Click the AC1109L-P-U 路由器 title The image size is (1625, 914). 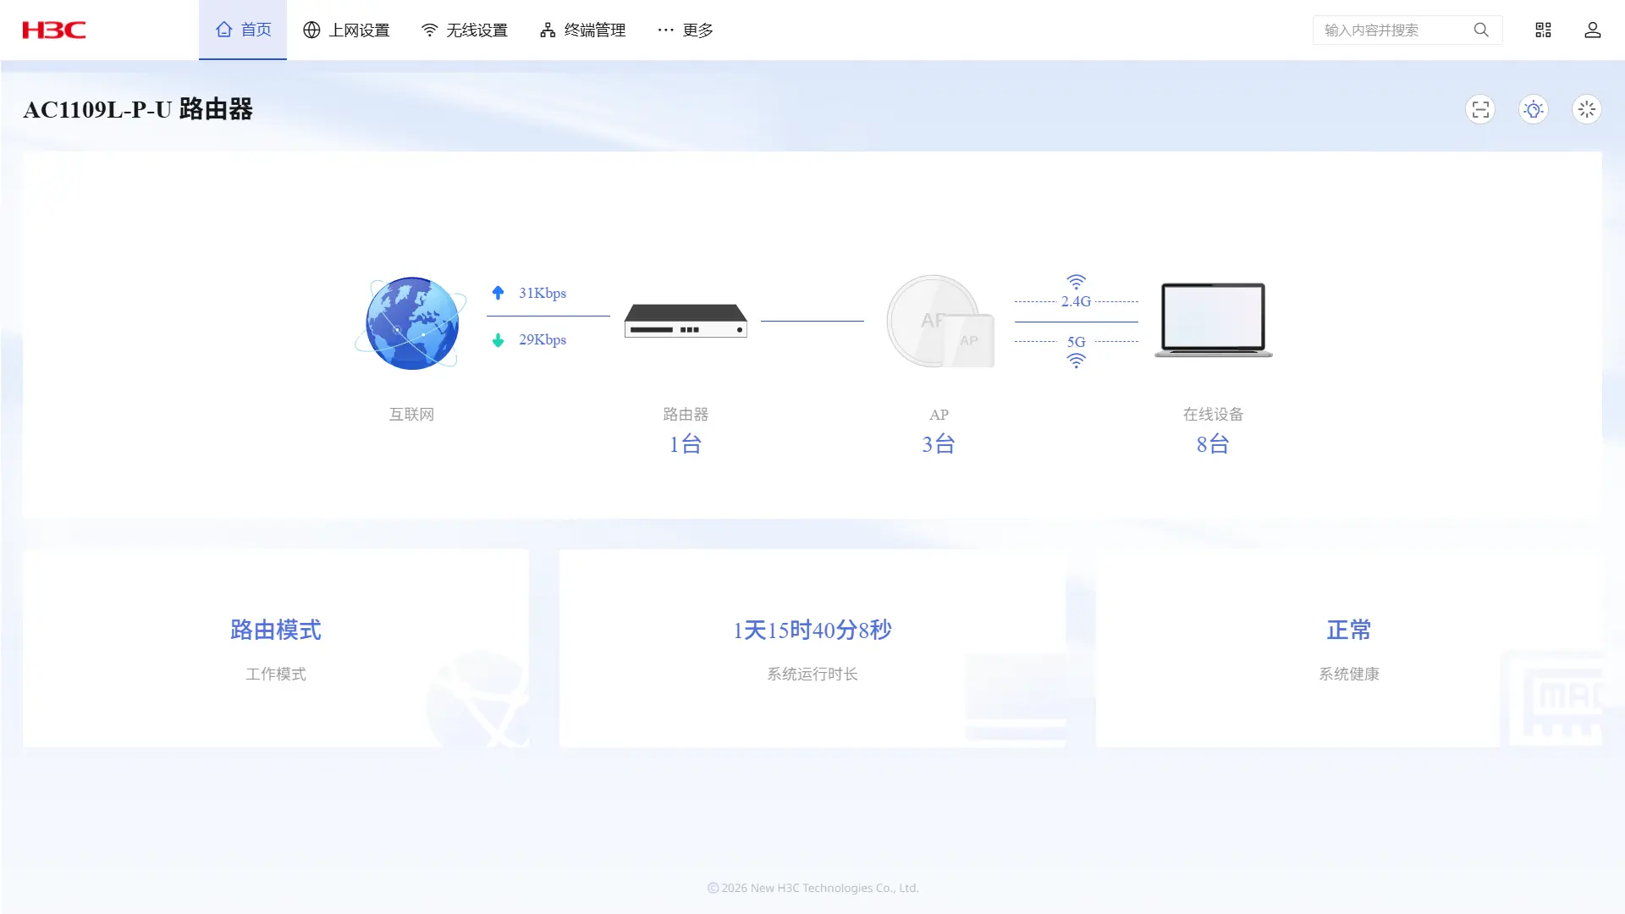coord(138,109)
